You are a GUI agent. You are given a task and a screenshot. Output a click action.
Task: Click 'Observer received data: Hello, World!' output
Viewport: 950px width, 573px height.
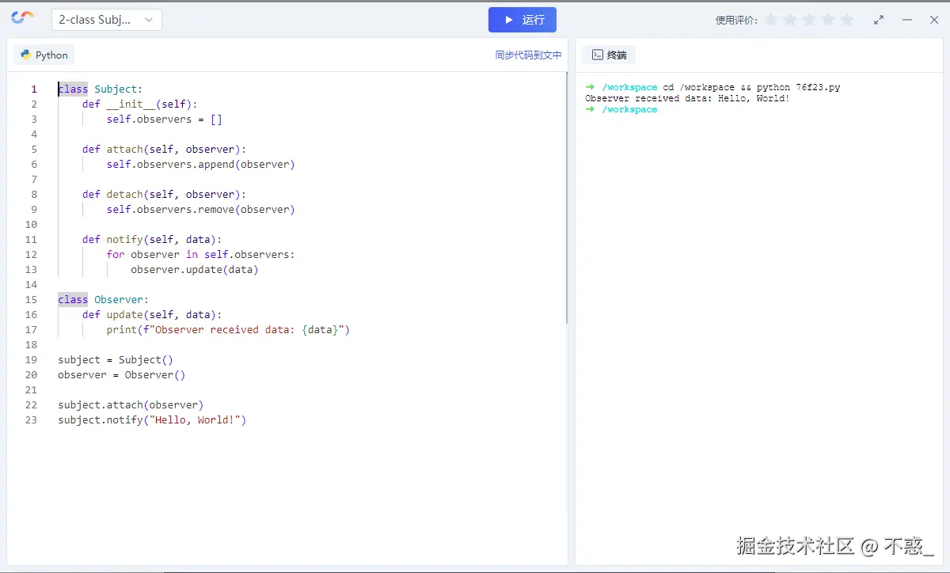point(687,98)
